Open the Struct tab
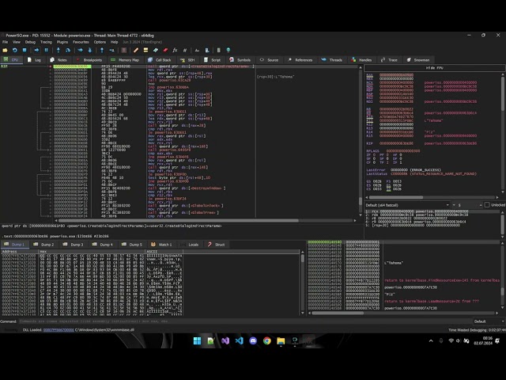 (217, 245)
